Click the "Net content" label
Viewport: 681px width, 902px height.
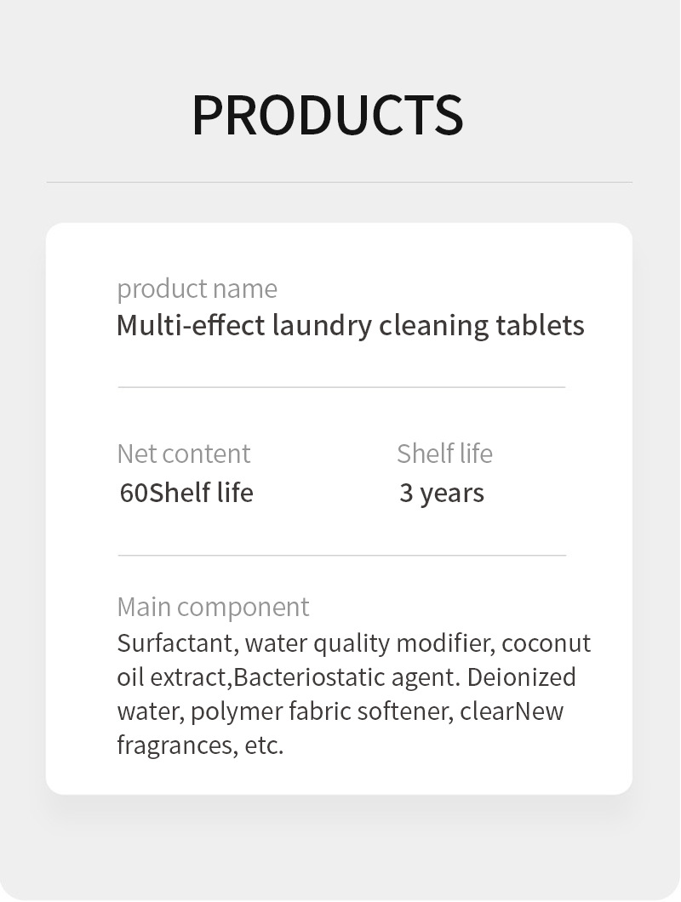coord(183,454)
